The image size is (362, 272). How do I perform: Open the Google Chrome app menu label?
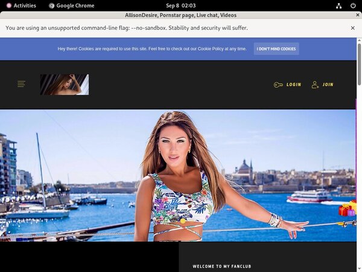(x=76, y=5)
